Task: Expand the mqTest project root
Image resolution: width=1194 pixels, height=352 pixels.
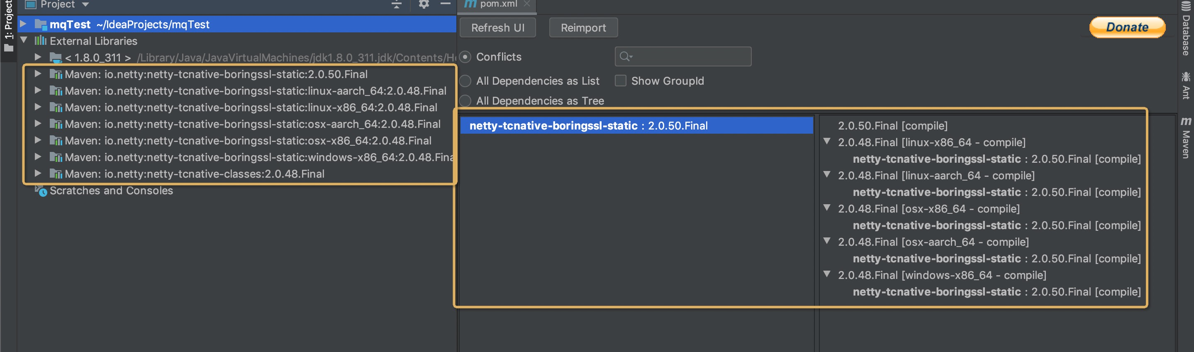Action: (23, 24)
